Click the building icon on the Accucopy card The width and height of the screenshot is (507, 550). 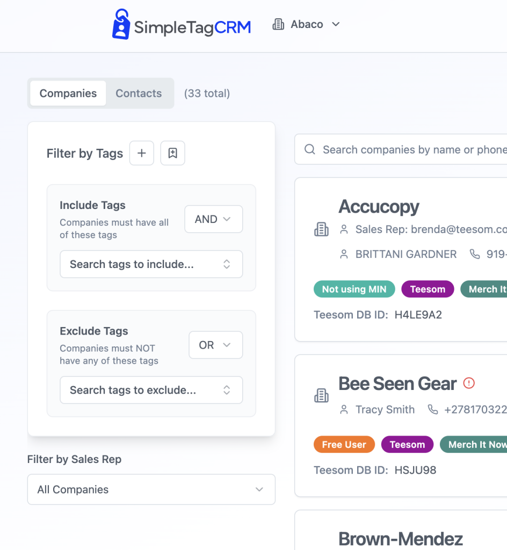tap(321, 230)
